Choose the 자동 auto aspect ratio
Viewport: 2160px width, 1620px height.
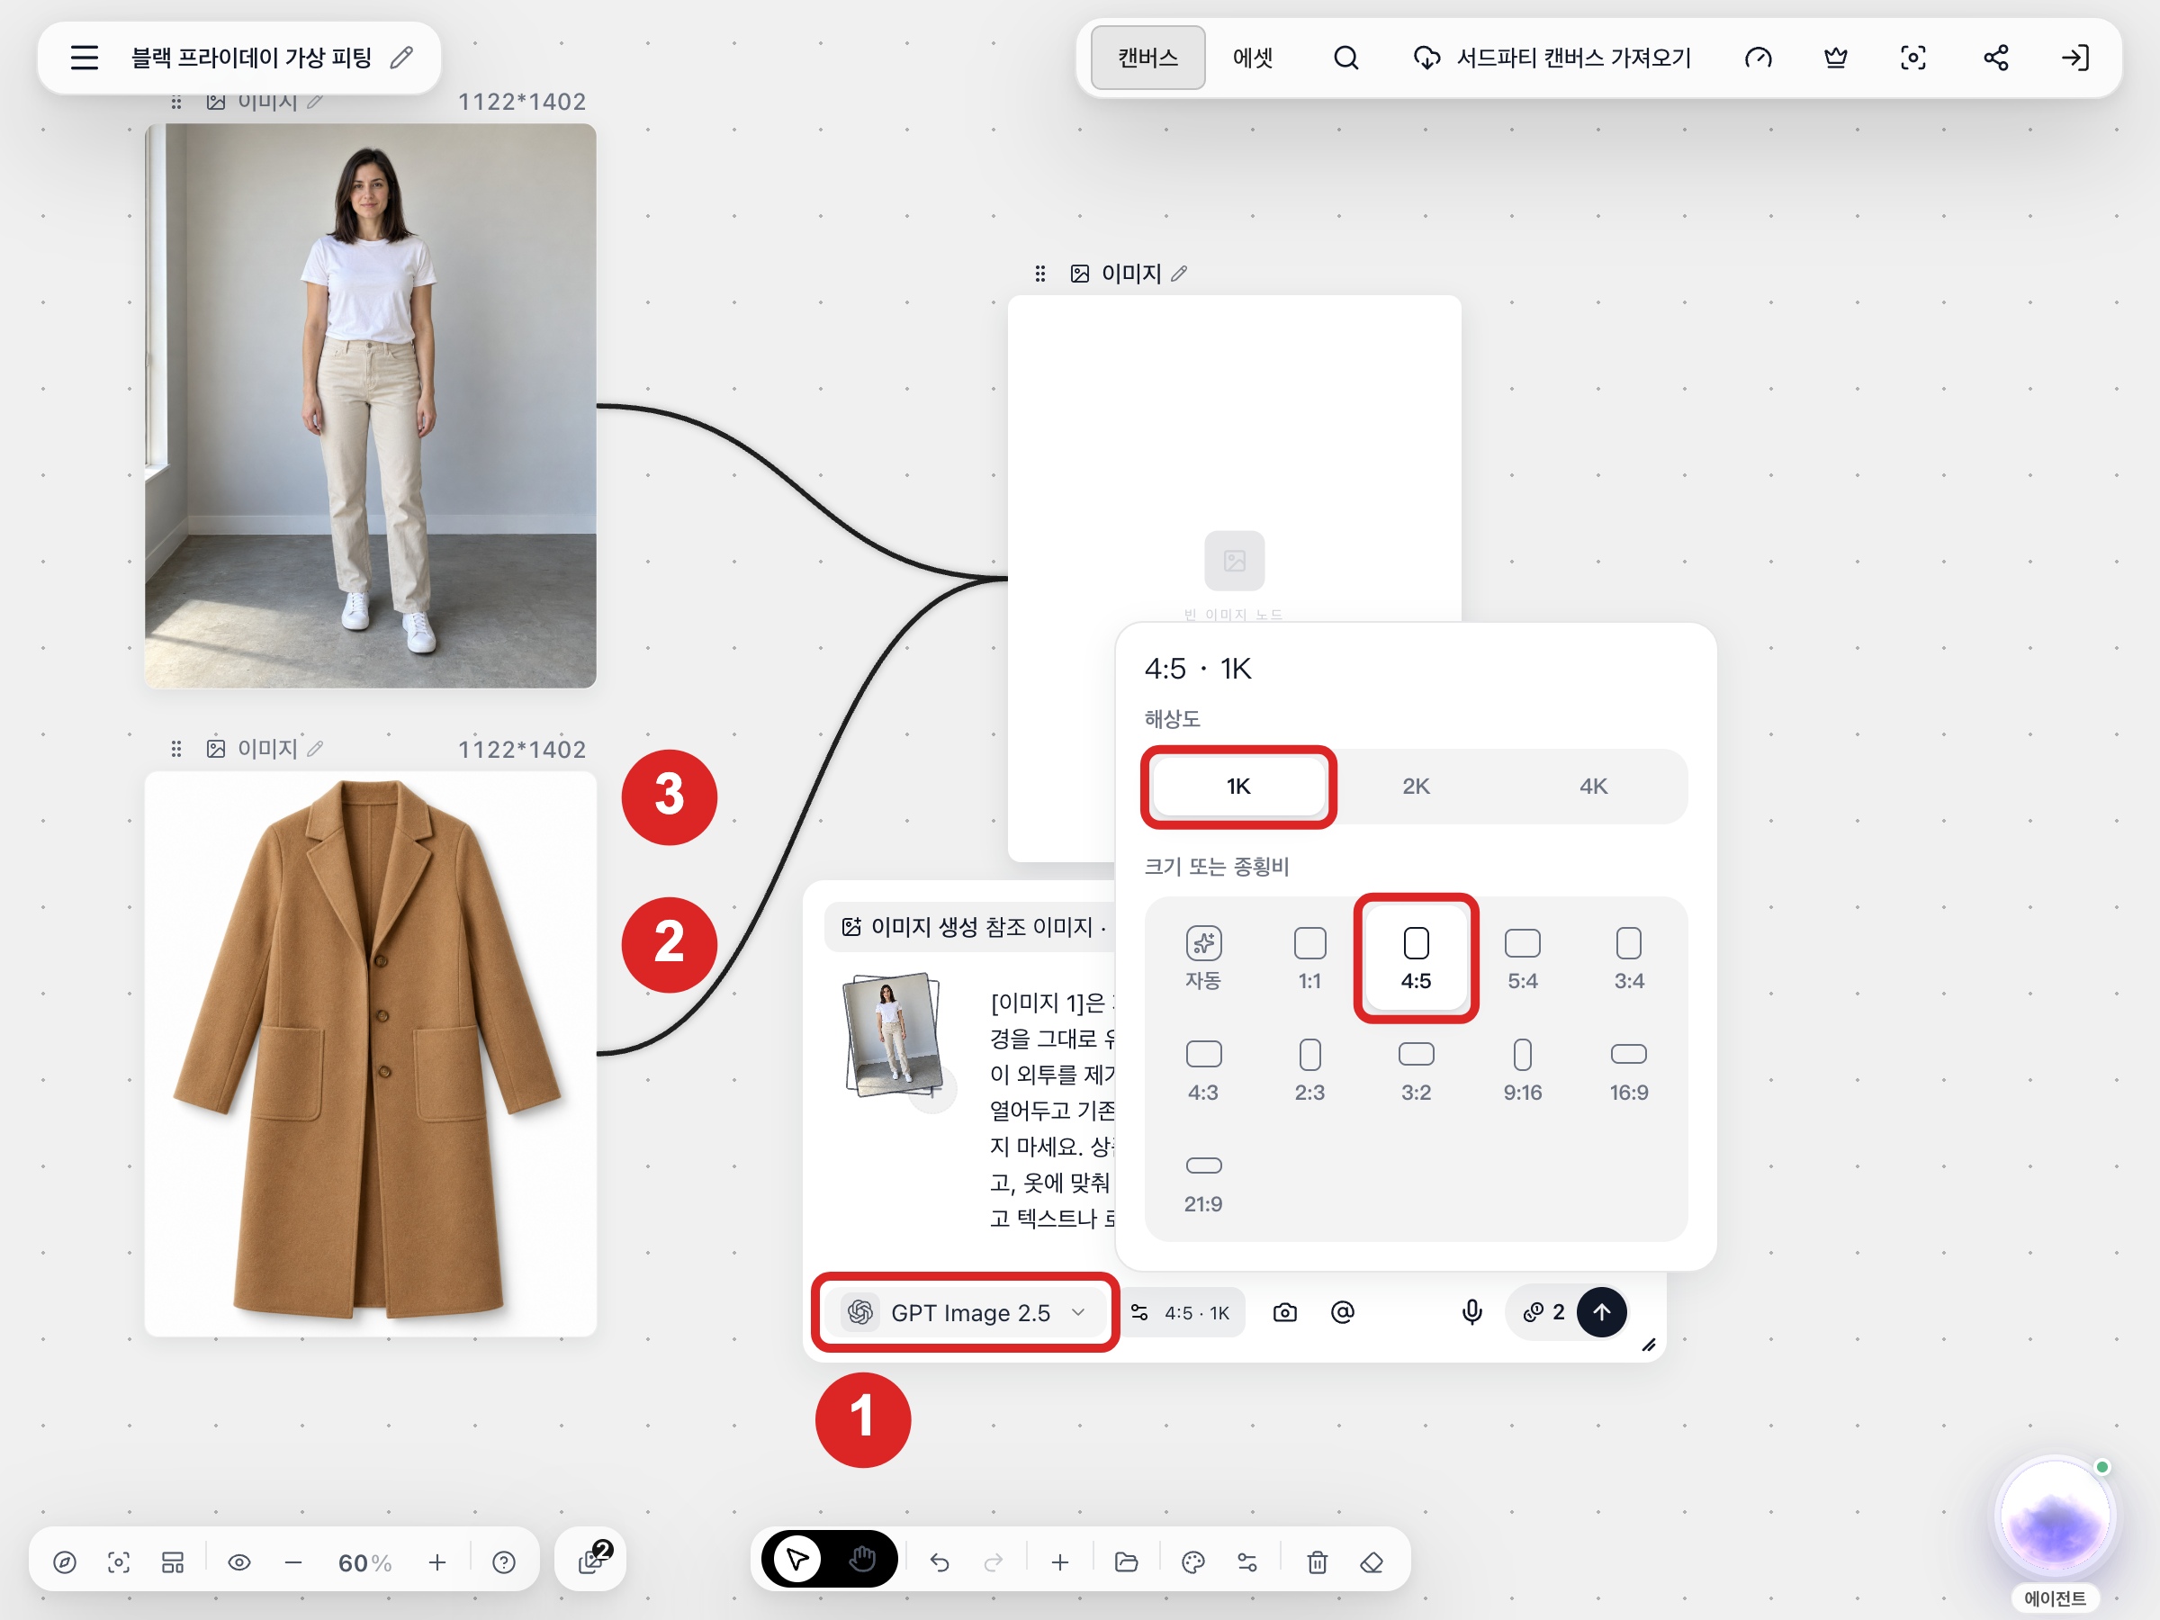(1203, 958)
